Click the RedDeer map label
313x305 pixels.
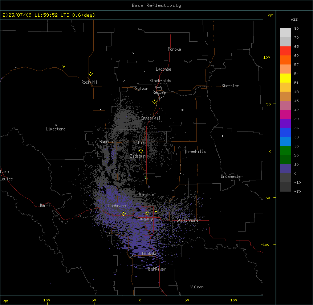tap(160, 92)
